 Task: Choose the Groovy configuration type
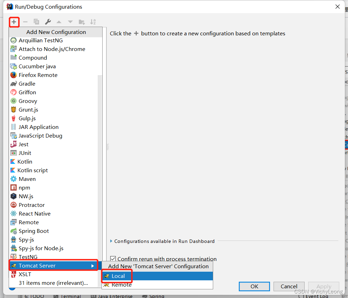coord(53,101)
